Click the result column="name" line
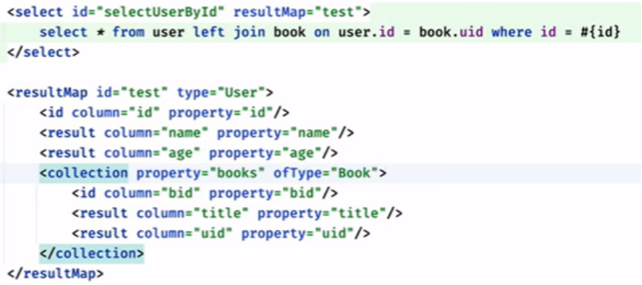 coord(196,133)
